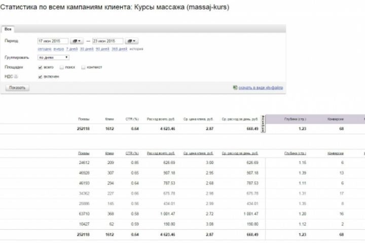
Task: Sort by underlined Конверсия column header
Action: (x=336, y=153)
